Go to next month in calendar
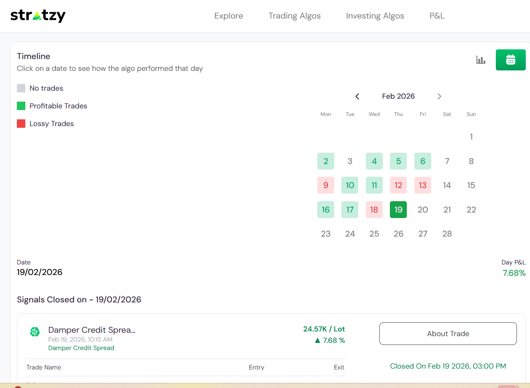Viewport: 530px width, 388px height. [439, 97]
